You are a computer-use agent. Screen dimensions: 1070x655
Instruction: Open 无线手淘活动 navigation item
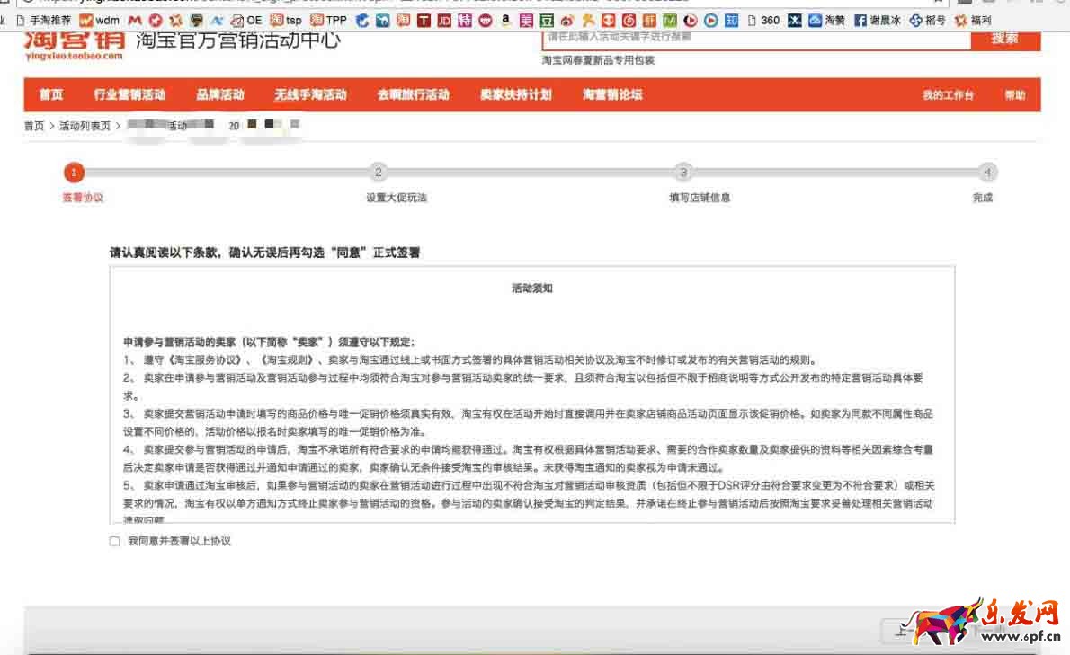click(310, 95)
